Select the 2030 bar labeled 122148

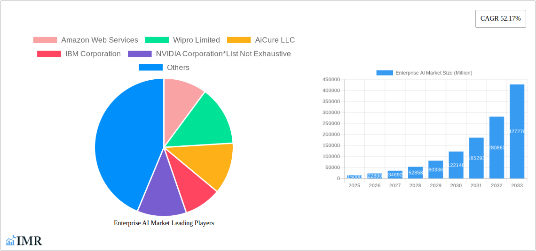point(456,165)
